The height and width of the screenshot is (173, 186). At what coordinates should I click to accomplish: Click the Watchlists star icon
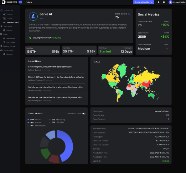click(1, 26)
